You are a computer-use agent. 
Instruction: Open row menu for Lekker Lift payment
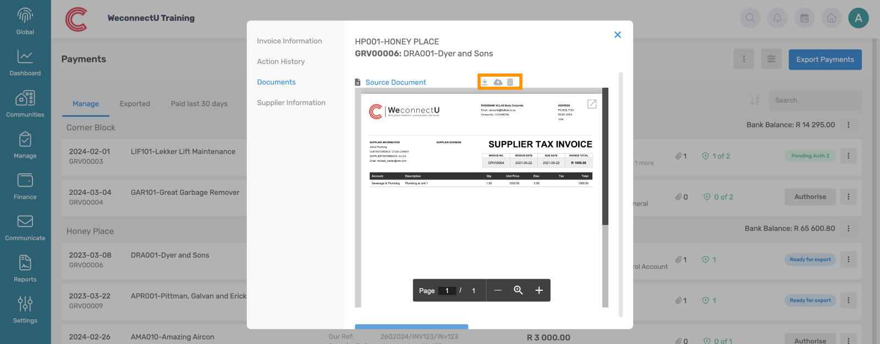(x=849, y=156)
